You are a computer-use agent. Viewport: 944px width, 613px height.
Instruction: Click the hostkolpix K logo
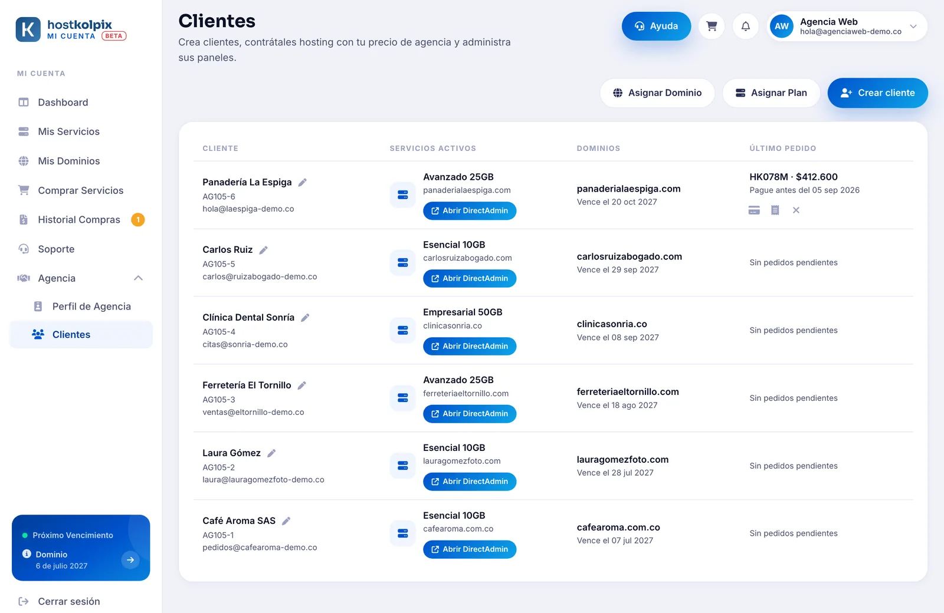tap(28, 29)
